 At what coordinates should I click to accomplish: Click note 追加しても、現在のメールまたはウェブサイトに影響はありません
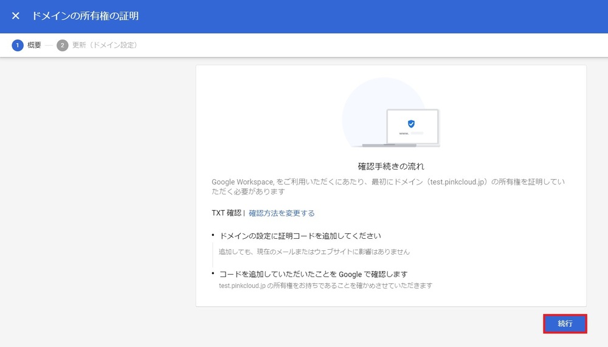coord(314,252)
